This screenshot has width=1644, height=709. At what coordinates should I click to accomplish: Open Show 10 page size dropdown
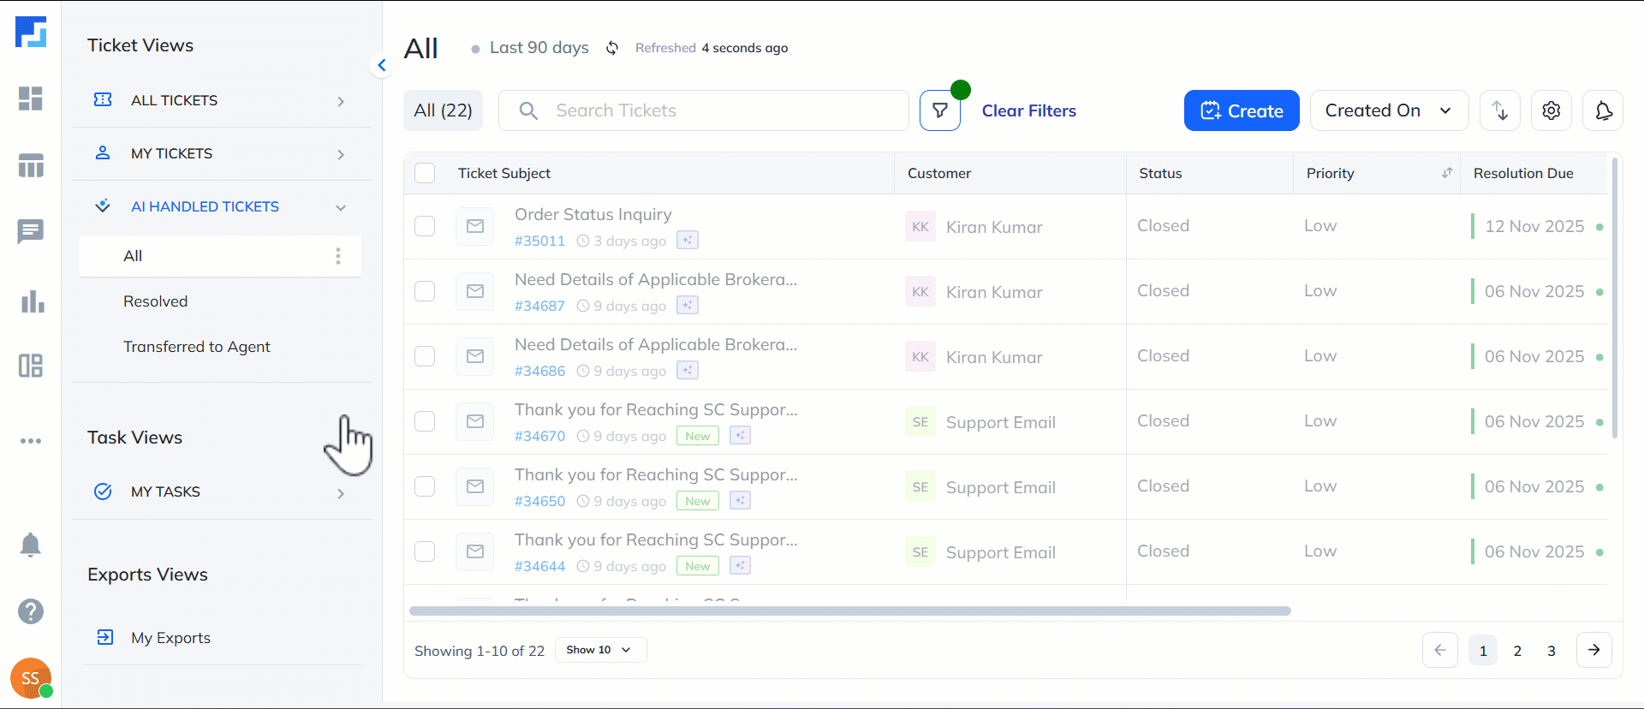click(600, 650)
